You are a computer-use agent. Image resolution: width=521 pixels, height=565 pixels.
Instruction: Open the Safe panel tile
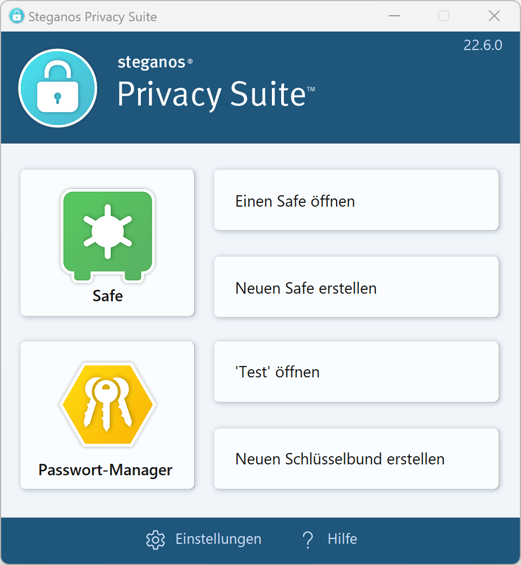(107, 243)
